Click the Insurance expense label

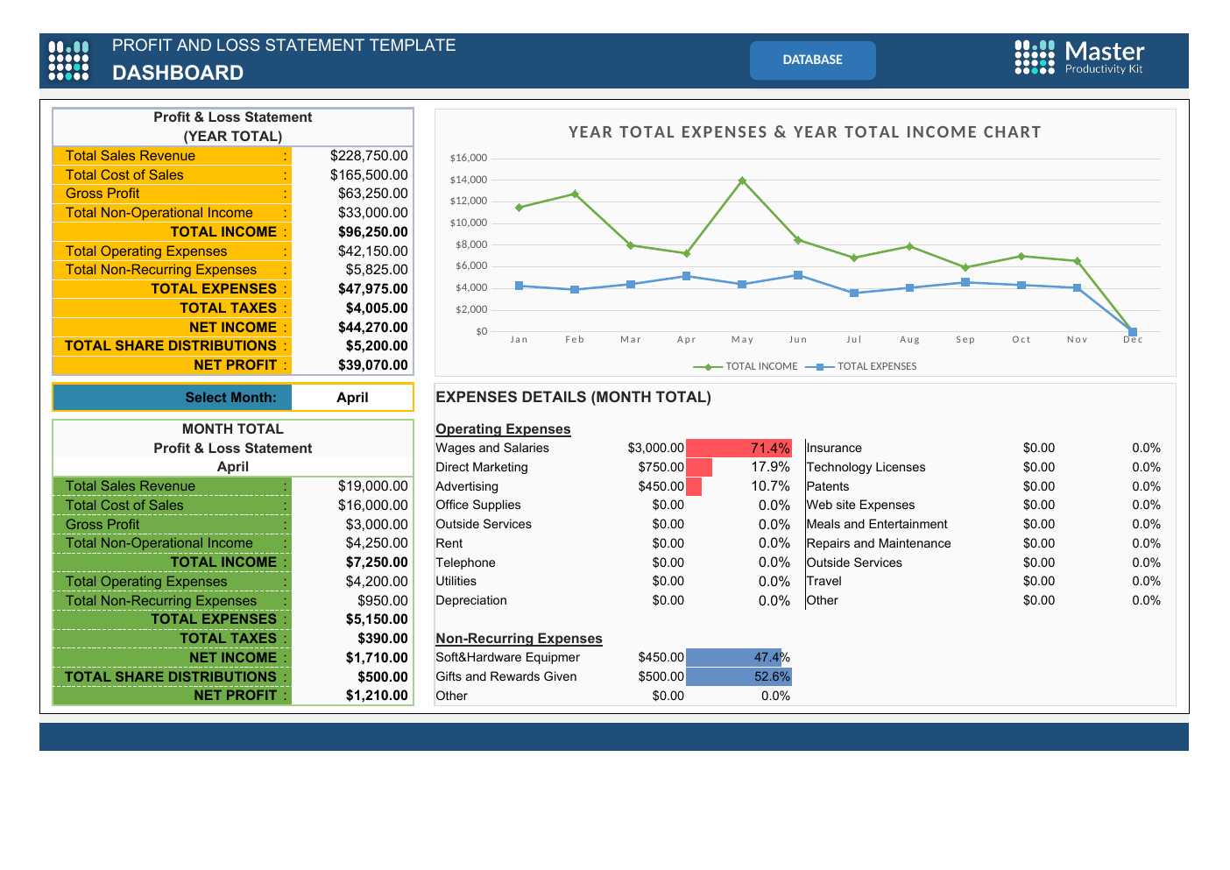click(x=834, y=449)
